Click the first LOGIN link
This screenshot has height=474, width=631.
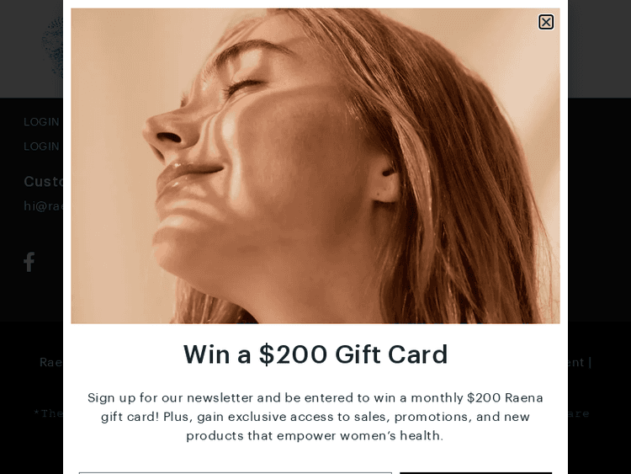point(41,122)
